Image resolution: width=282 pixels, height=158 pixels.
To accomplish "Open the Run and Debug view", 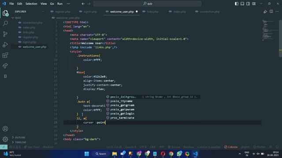I will click(5, 44).
